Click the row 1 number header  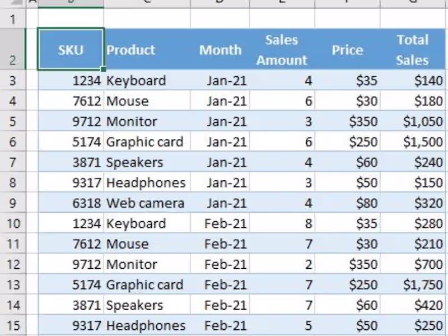click(x=13, y=19)
